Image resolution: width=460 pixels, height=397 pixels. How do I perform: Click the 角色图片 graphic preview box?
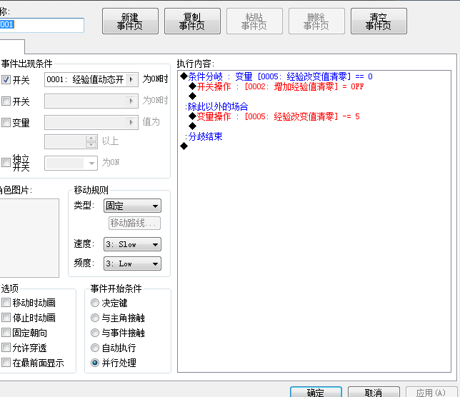pyautogui.click(x=29, y=238)
